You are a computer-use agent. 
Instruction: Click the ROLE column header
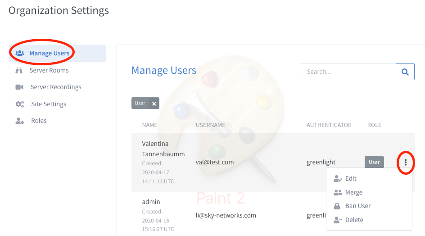pyautogui.click(x=374, y=125)
